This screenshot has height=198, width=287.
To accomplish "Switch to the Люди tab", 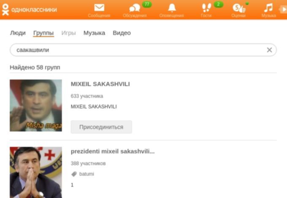I will [18, 33].
